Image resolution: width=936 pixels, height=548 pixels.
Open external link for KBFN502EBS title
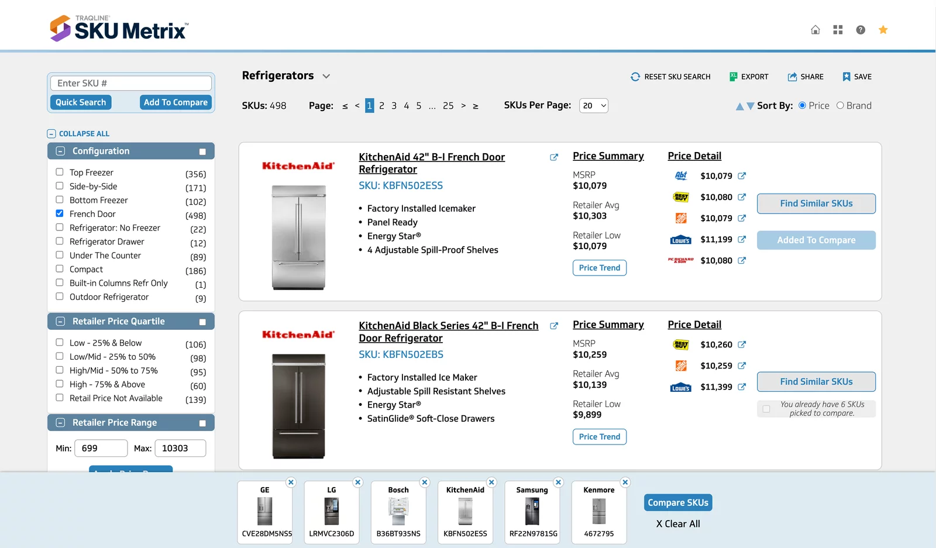(554, 326)
